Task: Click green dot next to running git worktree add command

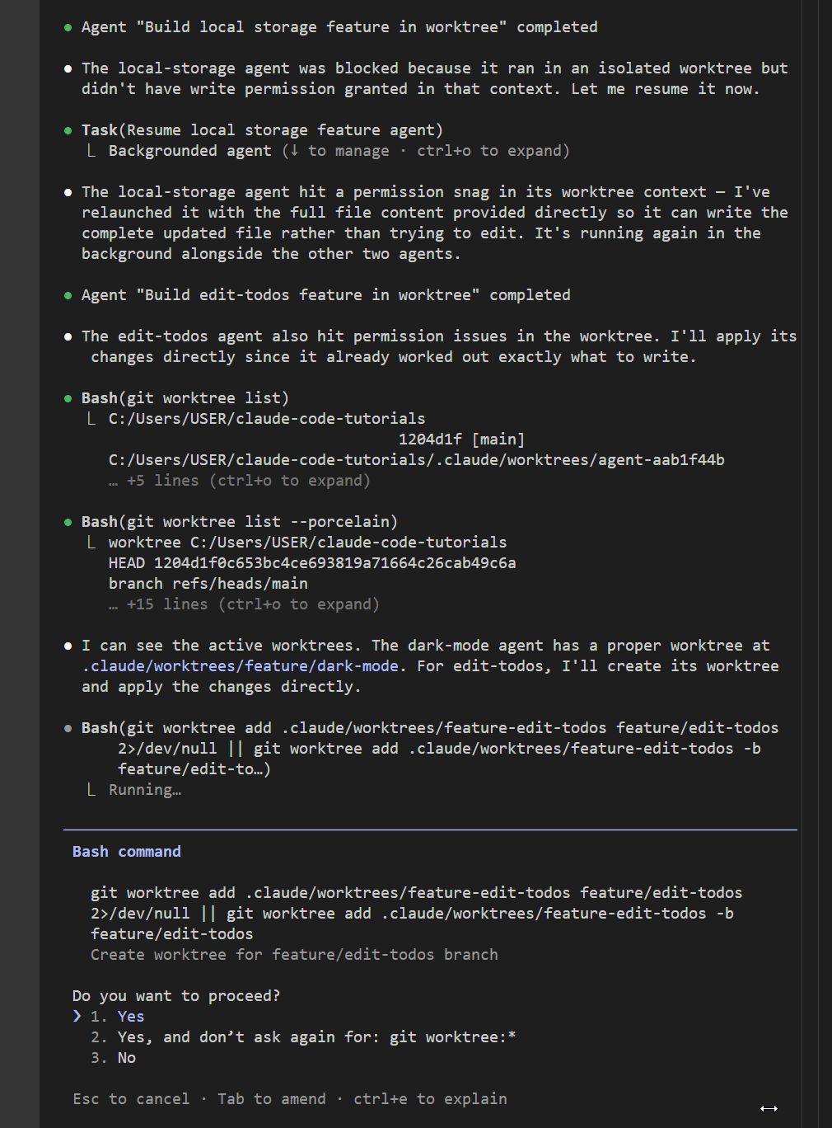Action: click(x=68, y=727)
